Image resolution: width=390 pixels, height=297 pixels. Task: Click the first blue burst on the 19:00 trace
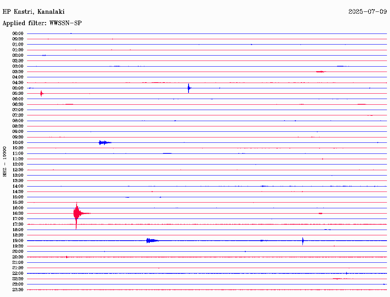click(152, 241)
